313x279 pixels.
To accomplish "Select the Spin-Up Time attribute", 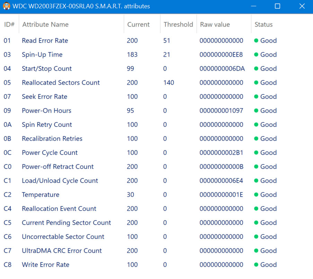I will (x=42, y=54).
